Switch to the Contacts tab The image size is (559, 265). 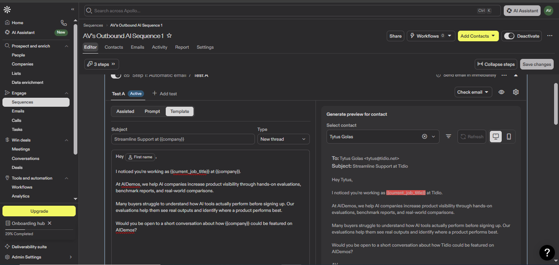pos(114,47)
